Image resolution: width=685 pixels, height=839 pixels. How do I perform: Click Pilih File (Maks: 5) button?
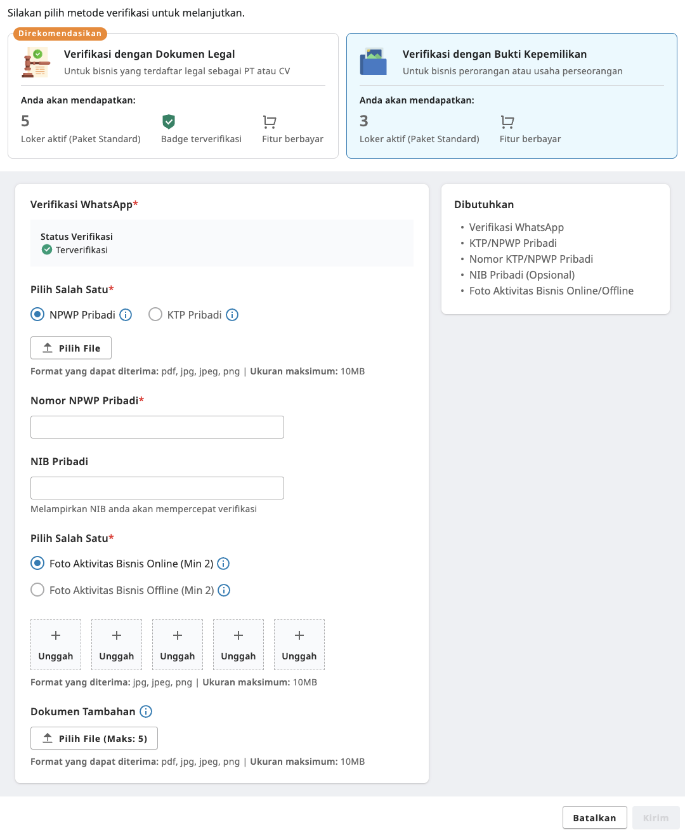click(94, 738)
